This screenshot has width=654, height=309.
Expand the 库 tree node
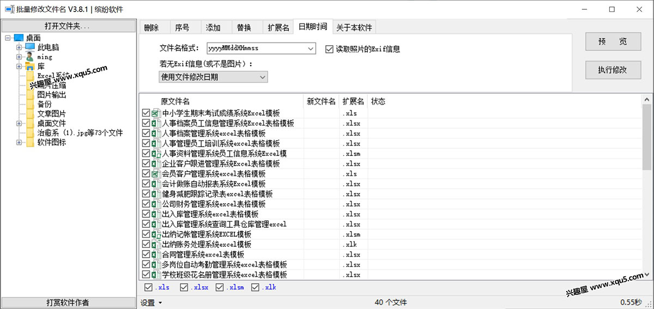tap(20, 66)
